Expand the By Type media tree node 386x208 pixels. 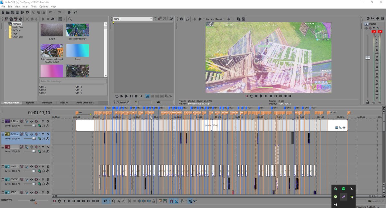[x=6, y=30]
